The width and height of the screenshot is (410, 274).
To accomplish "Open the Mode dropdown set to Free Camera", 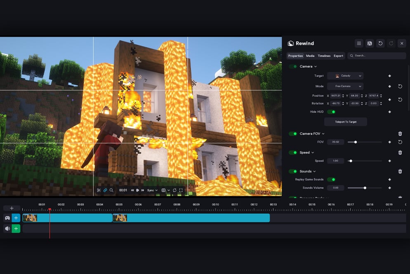I will [x=346, y=86].
